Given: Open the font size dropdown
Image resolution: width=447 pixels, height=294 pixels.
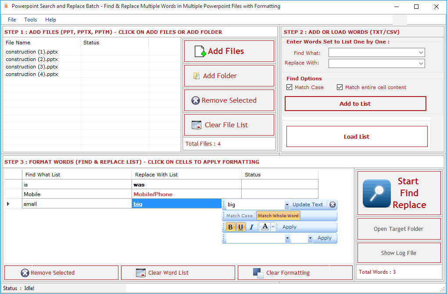Looking at the screenshot, I should click(x=310, y=238).
